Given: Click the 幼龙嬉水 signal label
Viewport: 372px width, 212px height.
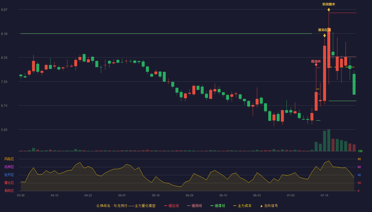Looking at the screenshot, I should point(329,4).
